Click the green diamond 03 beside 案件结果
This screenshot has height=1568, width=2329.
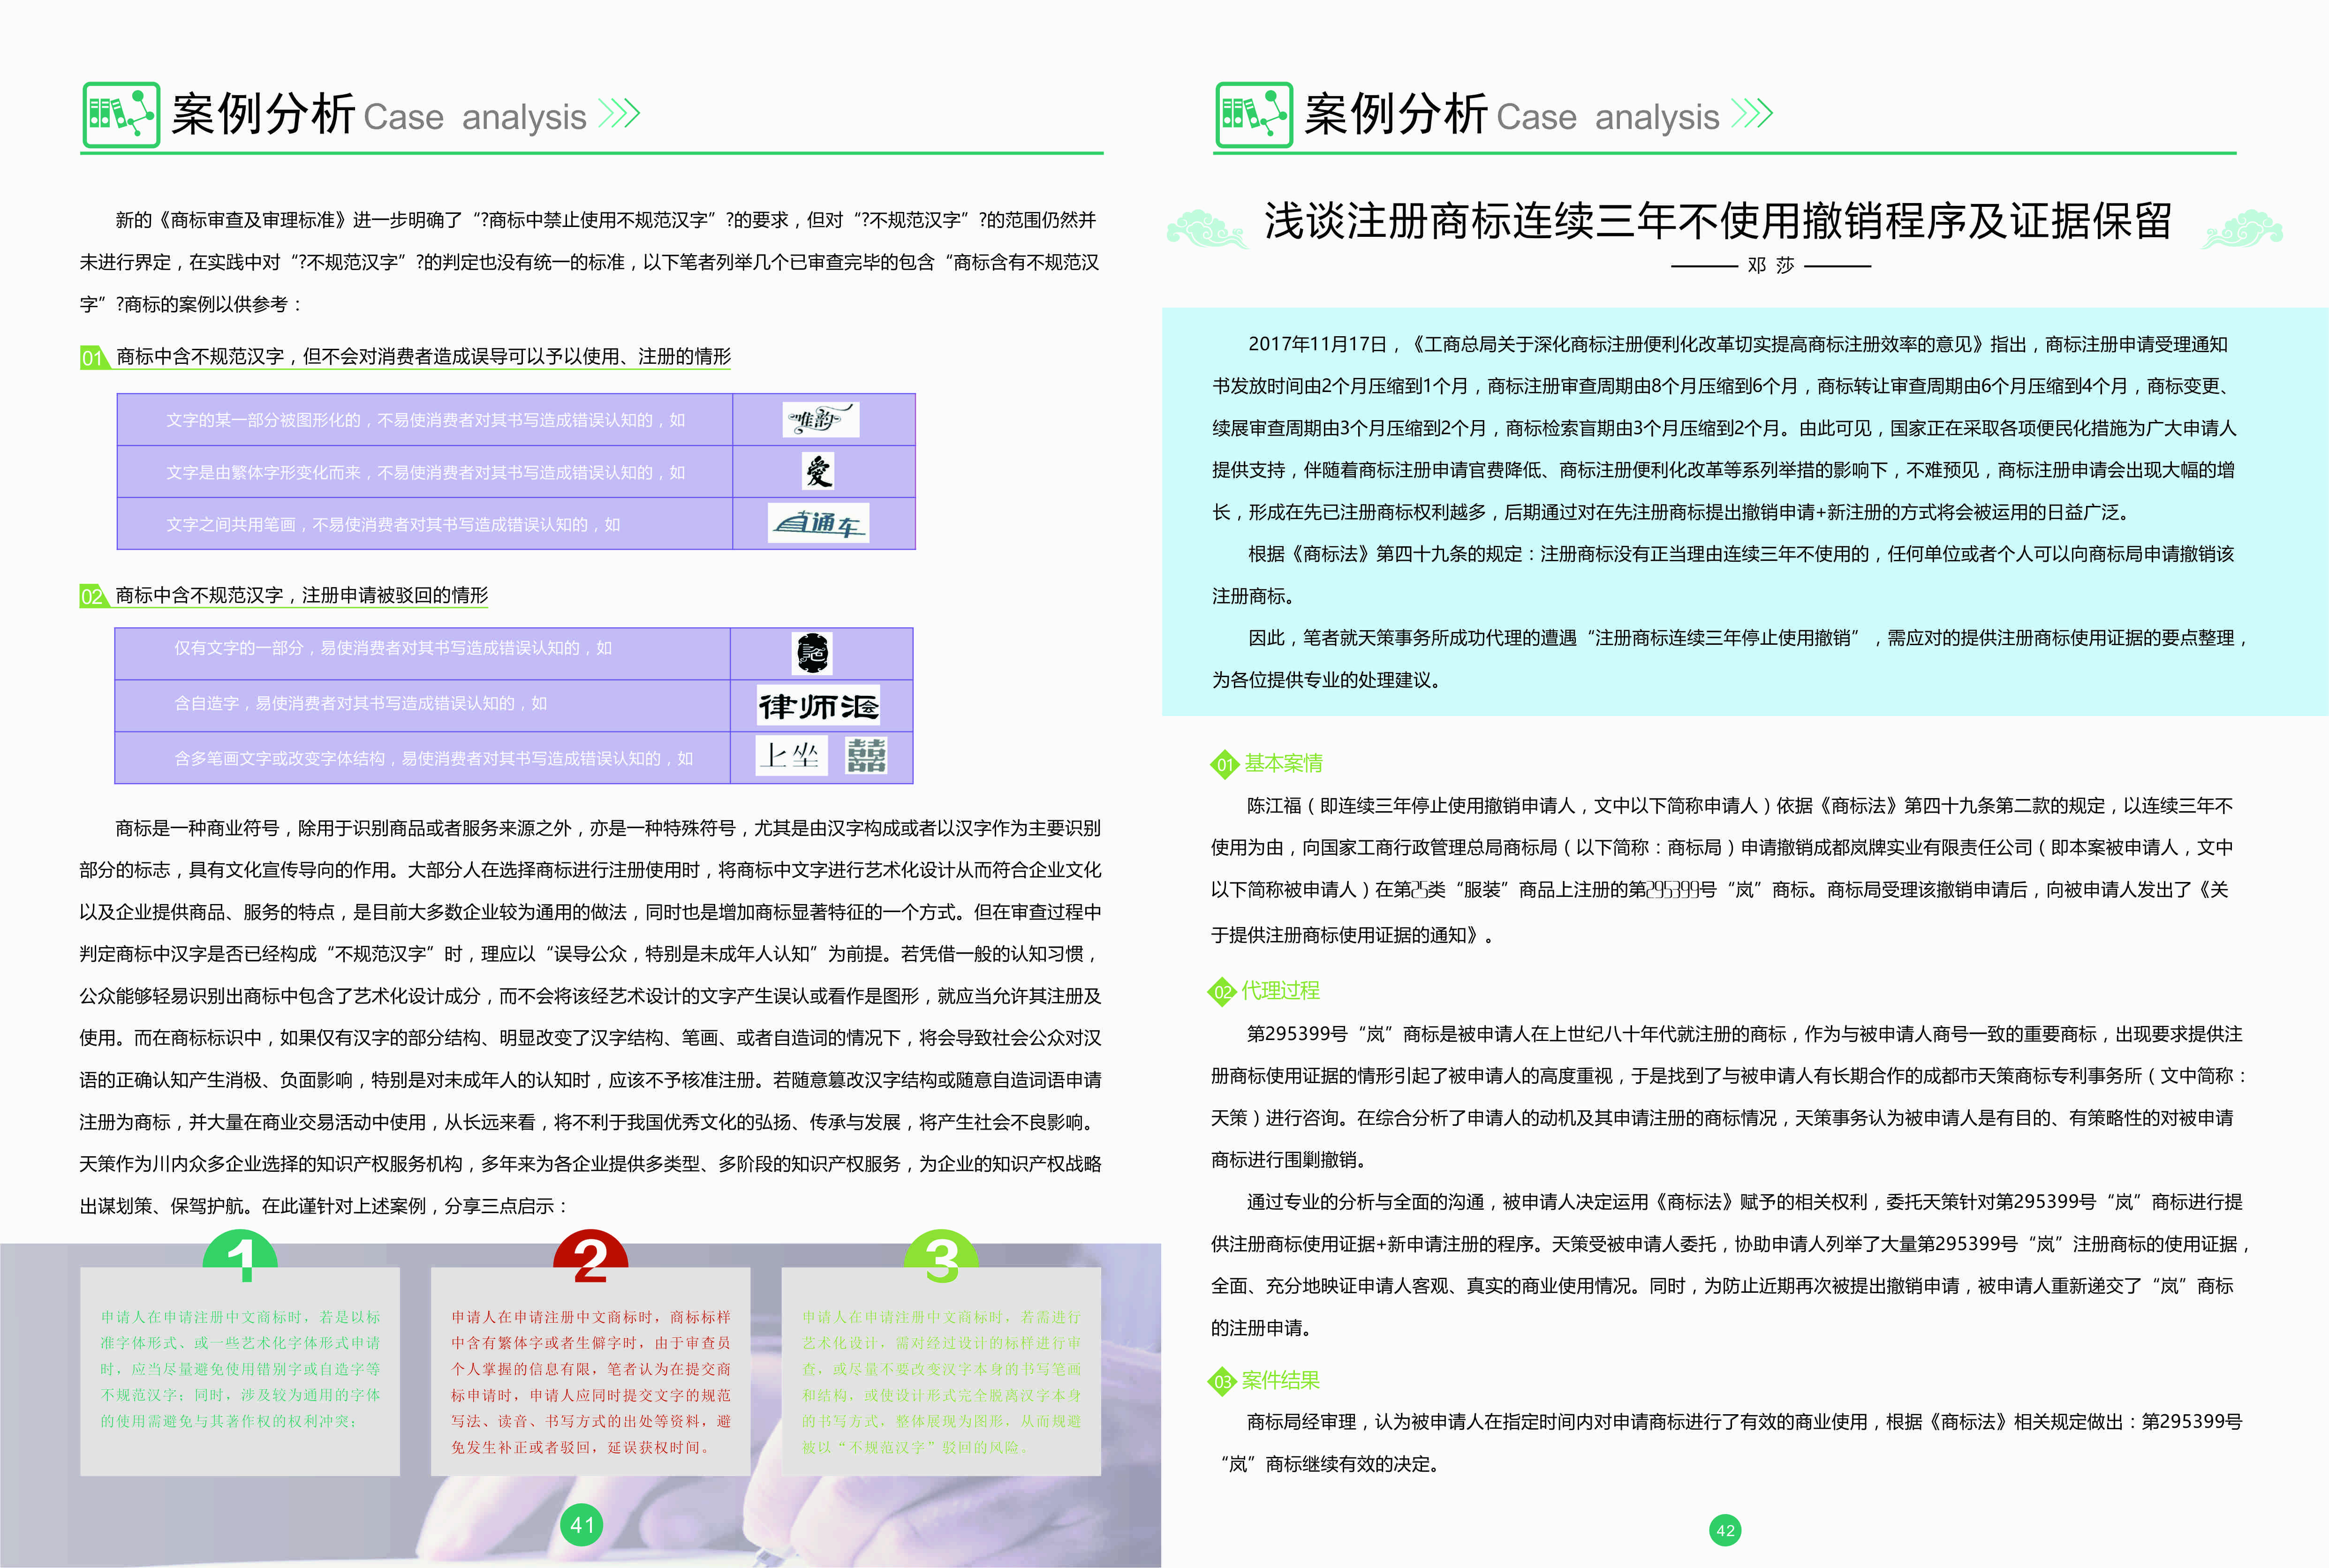(1222, 1382)
